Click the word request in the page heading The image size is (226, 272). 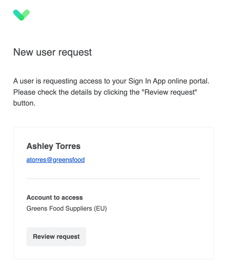pos(75,53)
